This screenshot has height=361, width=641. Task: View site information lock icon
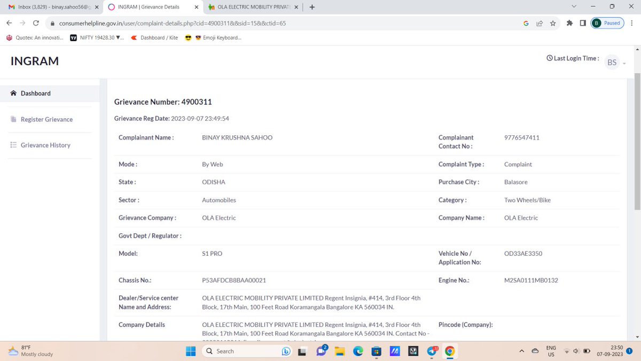coord(52,24)
